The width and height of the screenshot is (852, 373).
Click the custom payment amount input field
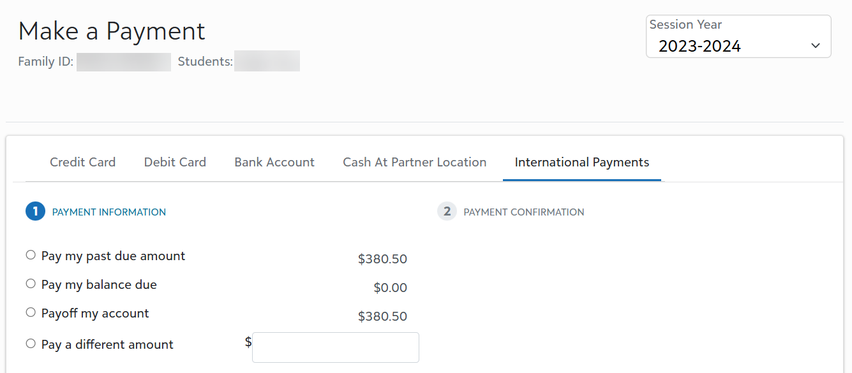click(335, 347)
